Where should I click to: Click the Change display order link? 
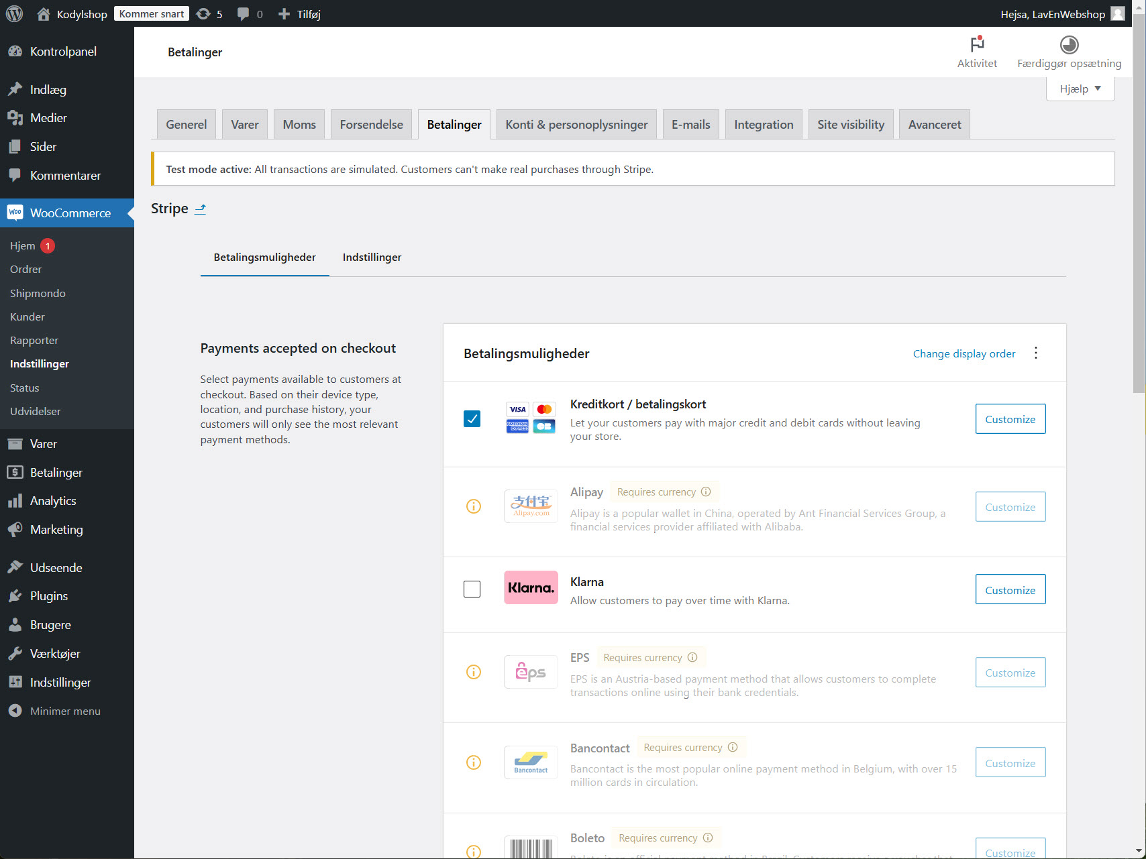tap(964, 353)
